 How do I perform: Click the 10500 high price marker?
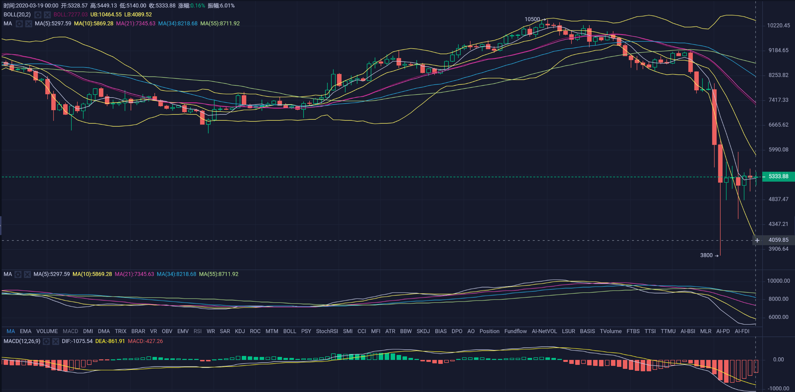click(x=532, y=19)
